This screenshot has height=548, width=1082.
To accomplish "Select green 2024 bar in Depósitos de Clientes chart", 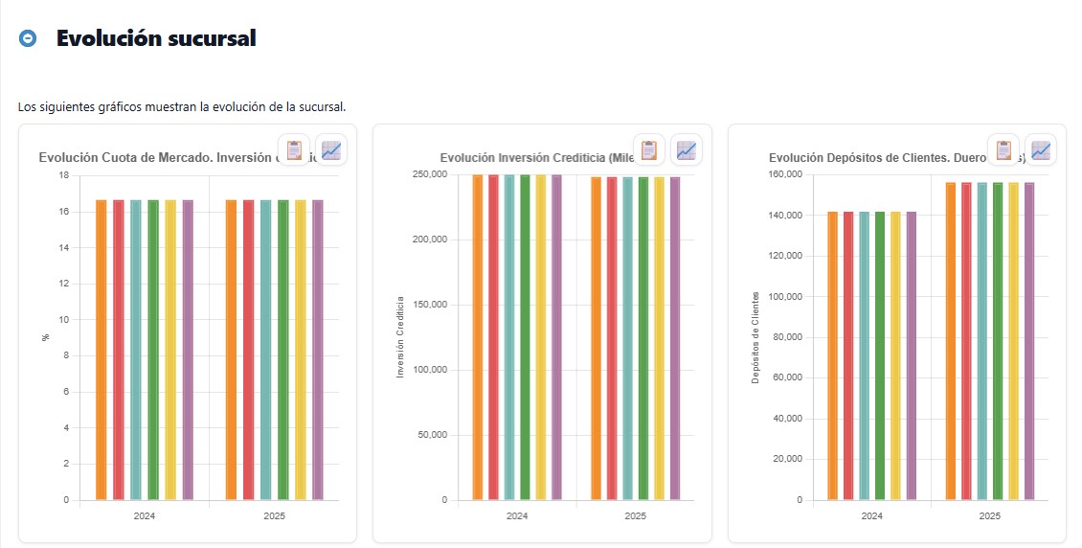I will pos(880,356).
